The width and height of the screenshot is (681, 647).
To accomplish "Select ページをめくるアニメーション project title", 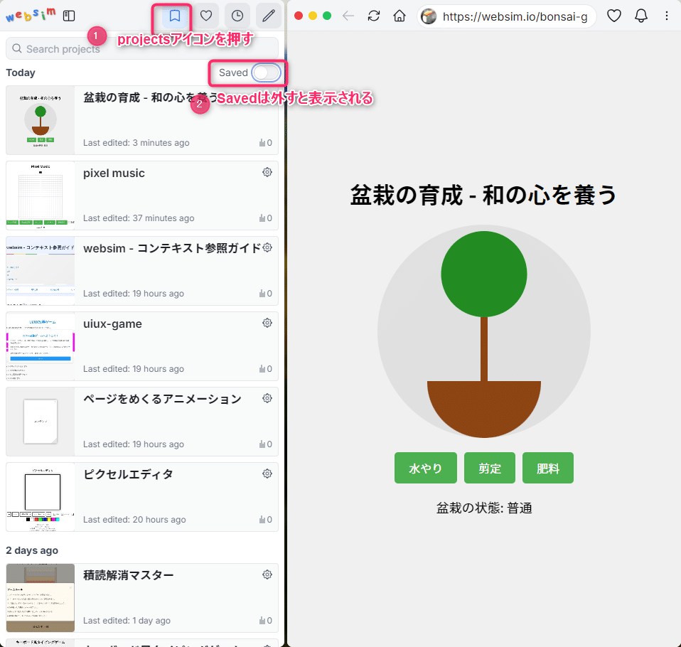I will (162, 399).
